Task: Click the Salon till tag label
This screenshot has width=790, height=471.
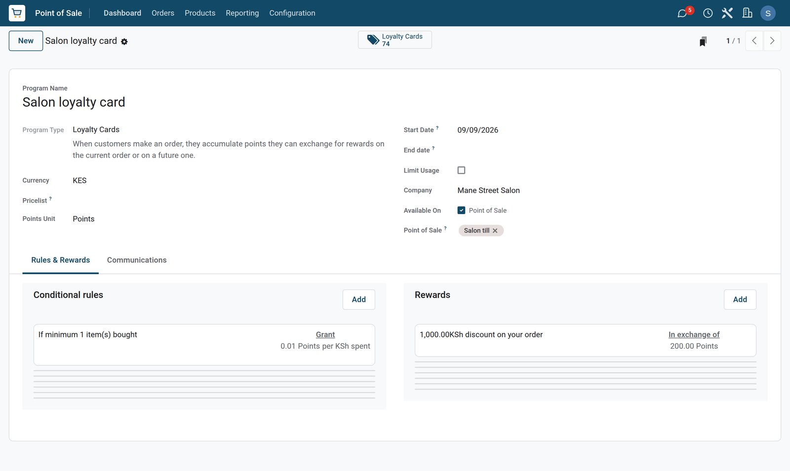Action: pos(476,231)
